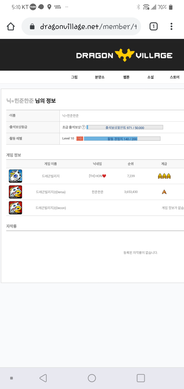Open the 분양소 menu
This screenshot has height=389, width=184.
click(x=100, y=77)
